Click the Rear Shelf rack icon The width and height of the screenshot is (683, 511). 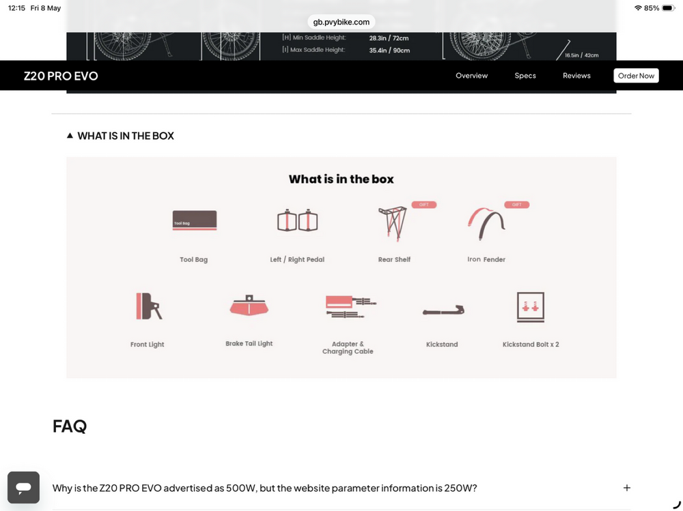pyautogui.click(x=393, y=224)
